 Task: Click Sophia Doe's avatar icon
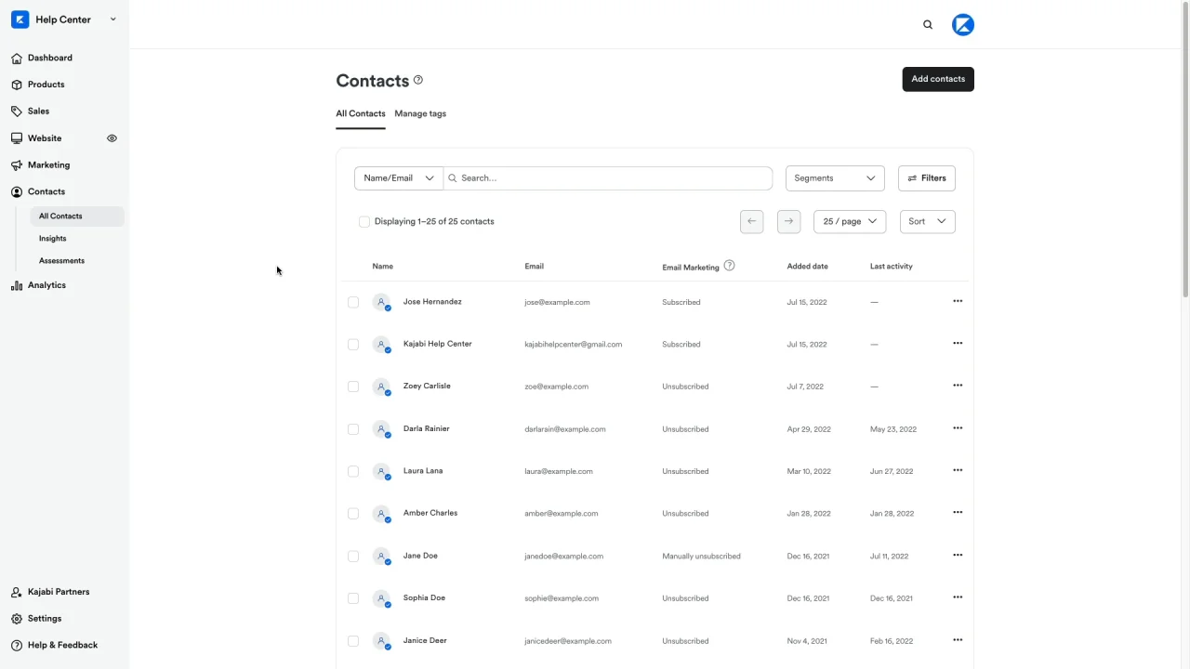381,598
